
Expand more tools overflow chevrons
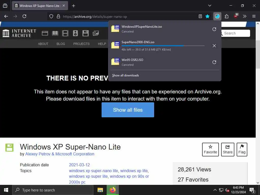click(245, 16)
